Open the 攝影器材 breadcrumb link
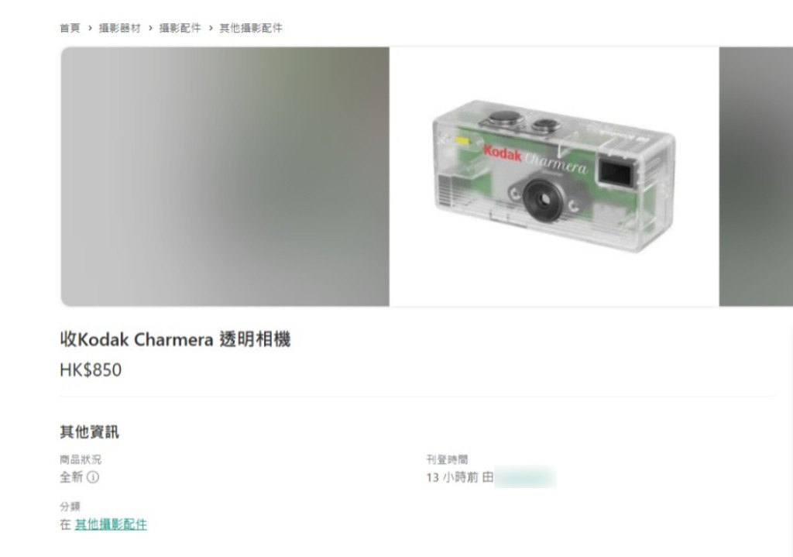This screenshot has height=557, width=793. pos(120,29)
